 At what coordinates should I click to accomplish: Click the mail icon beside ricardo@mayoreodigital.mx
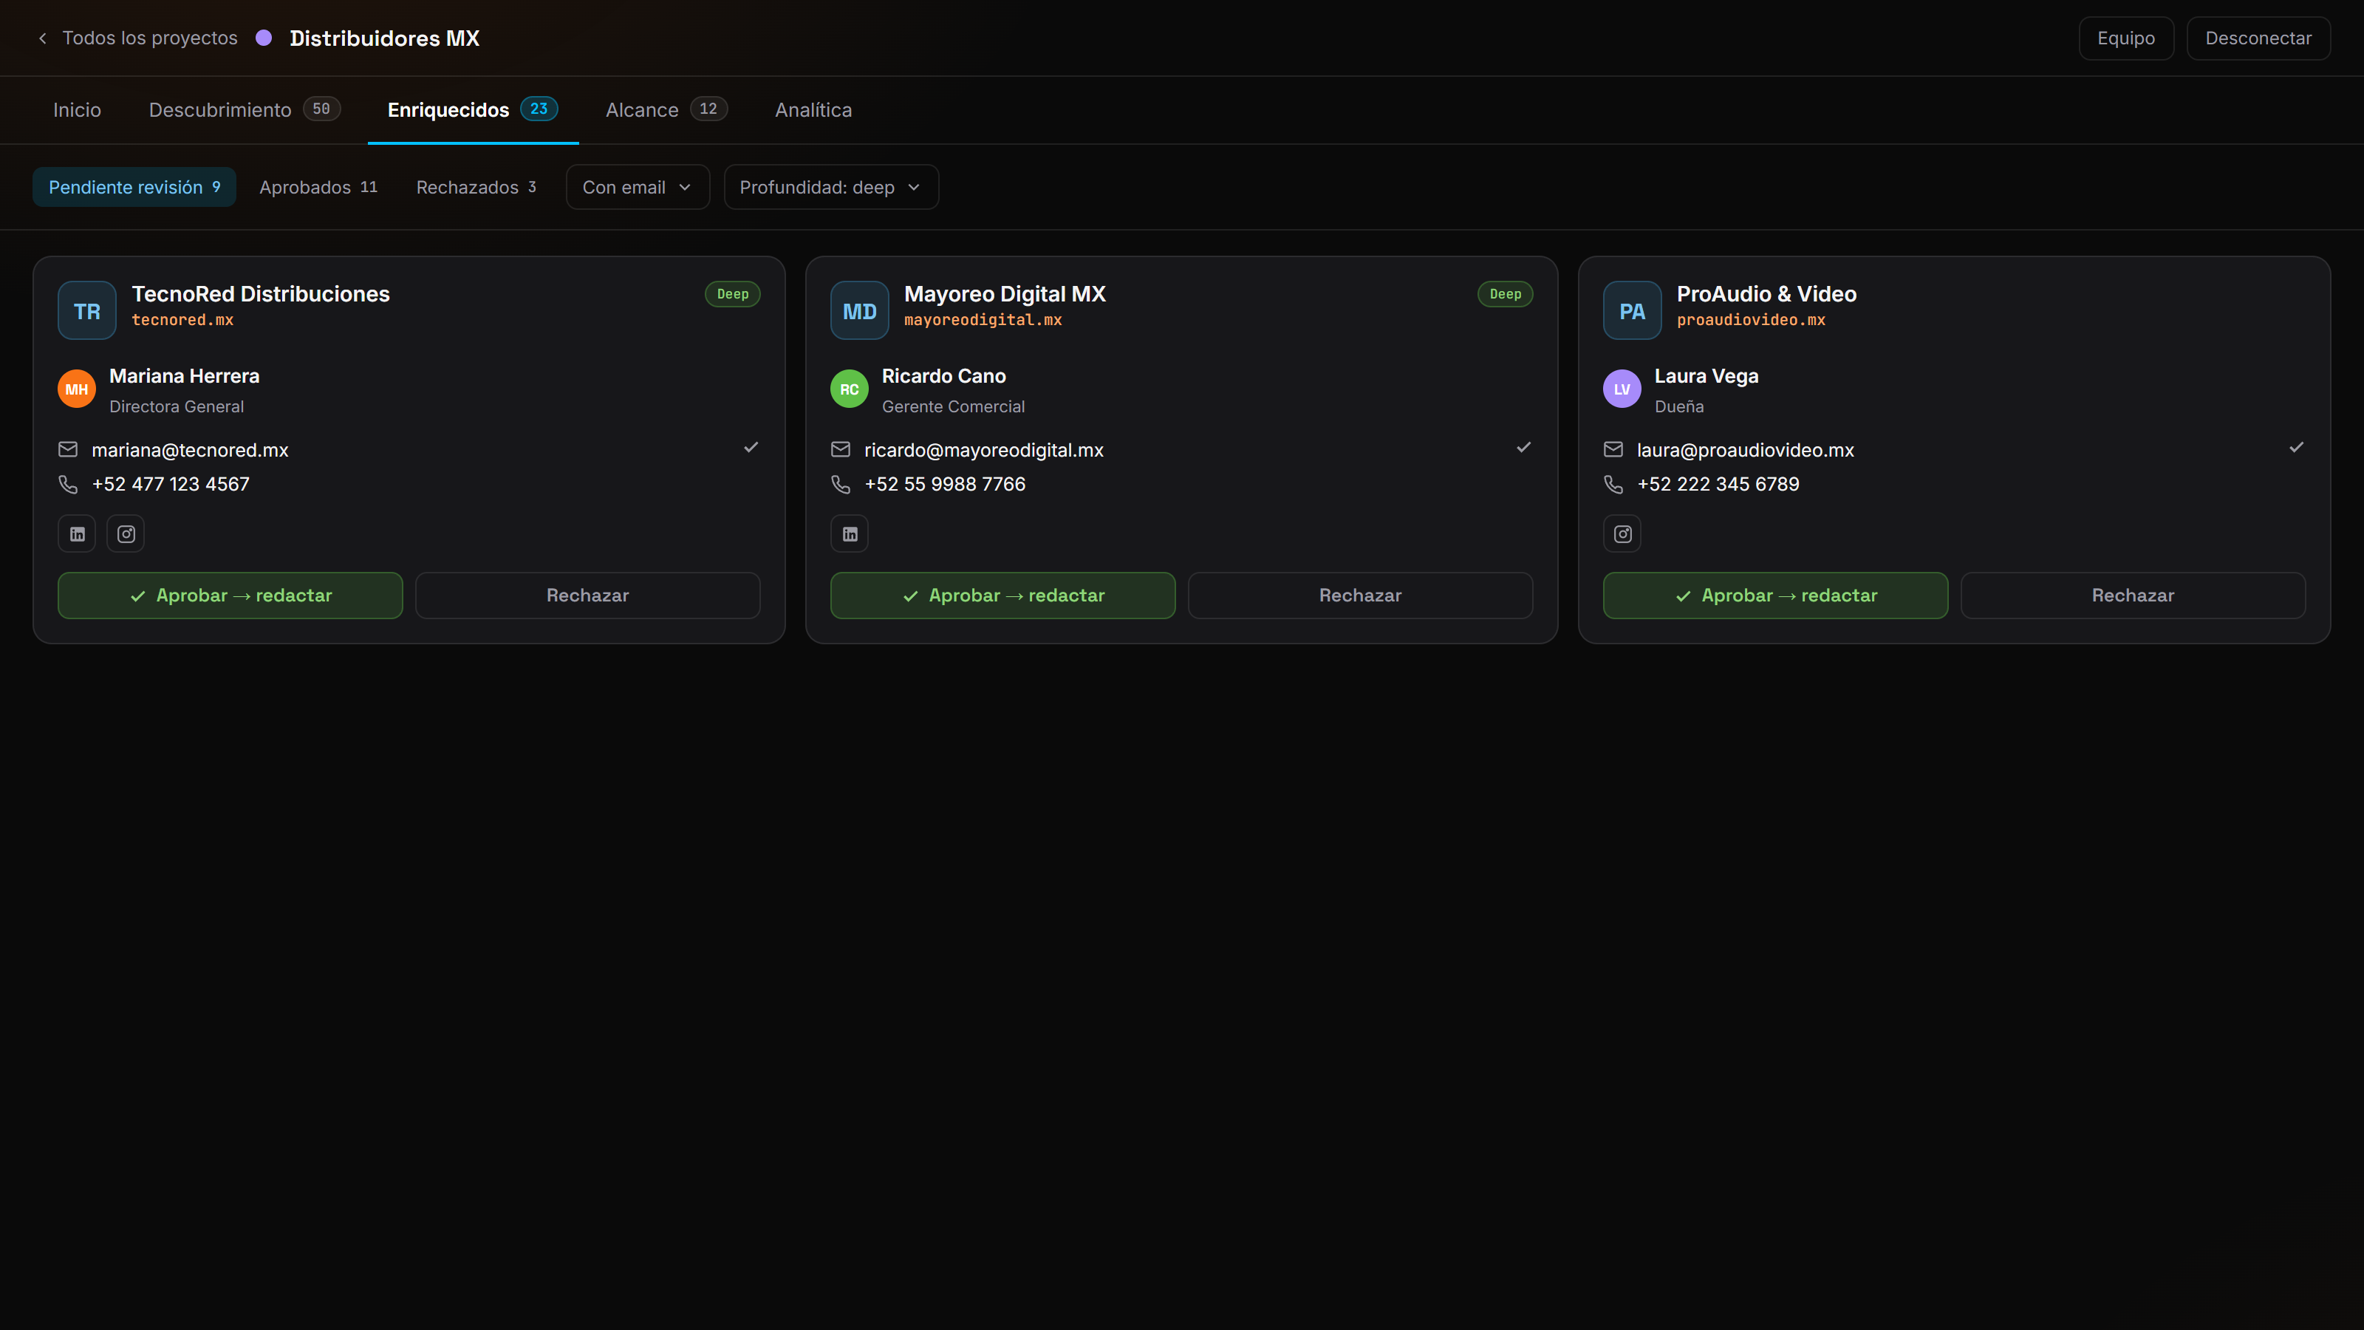click(x=841, y=450)
